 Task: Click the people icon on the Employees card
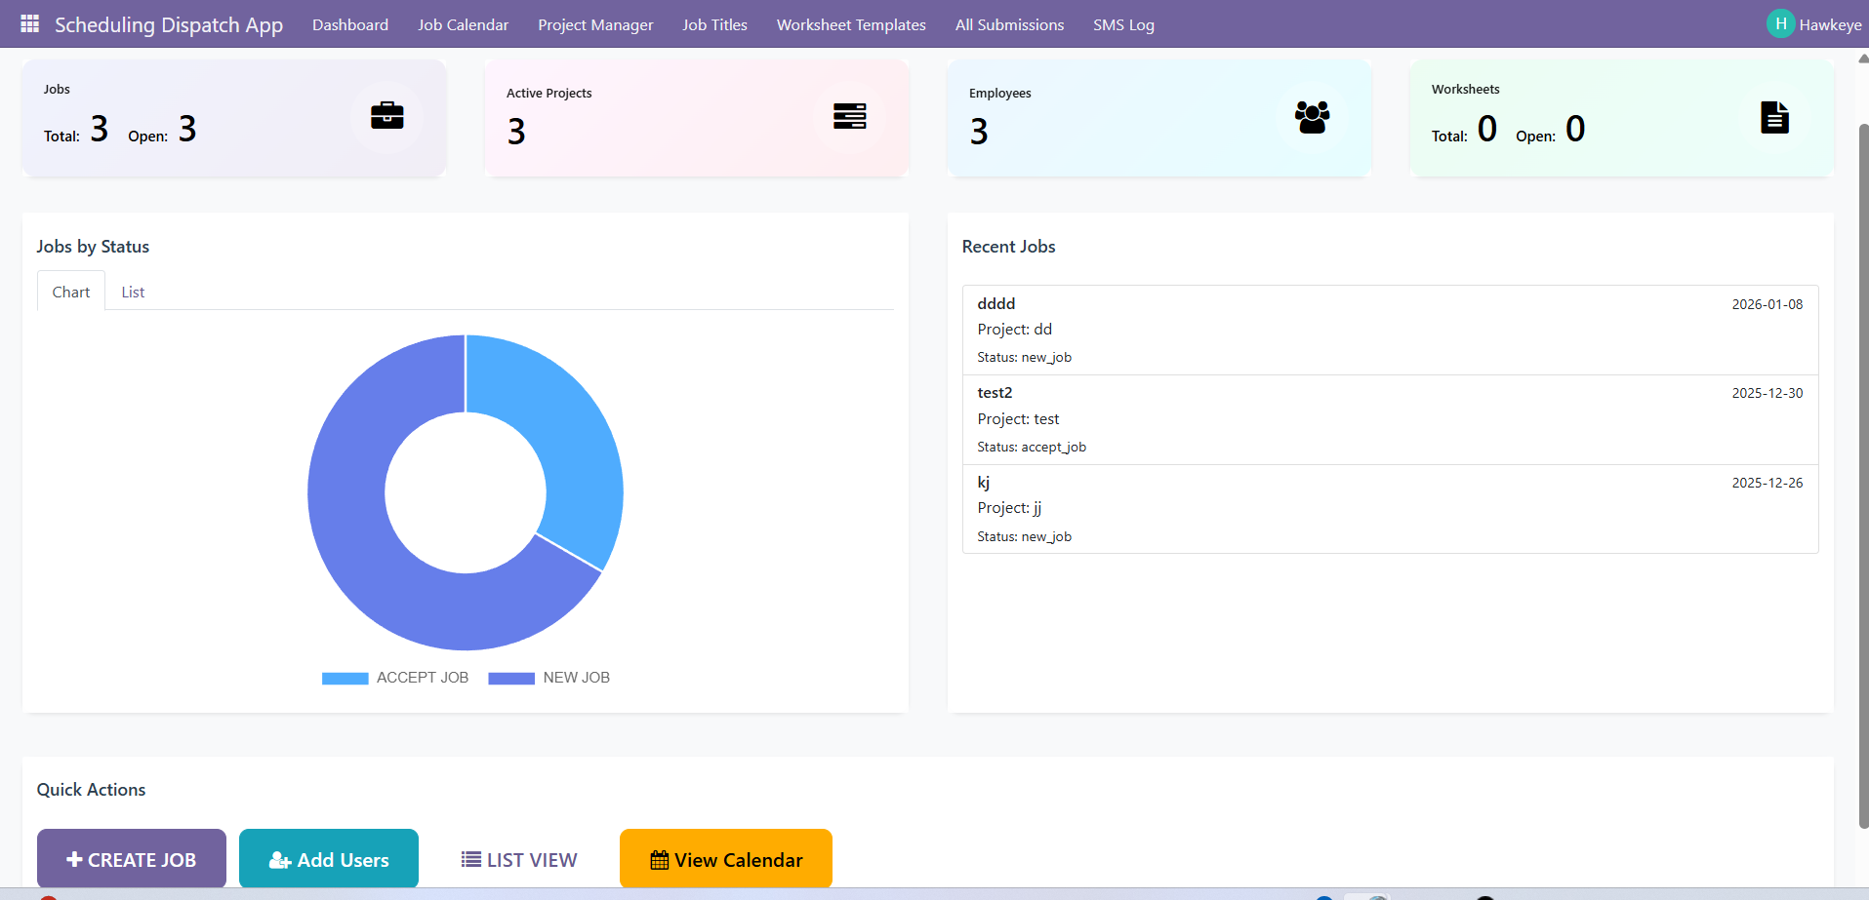pyautogui.click(x=1312, y=115)
